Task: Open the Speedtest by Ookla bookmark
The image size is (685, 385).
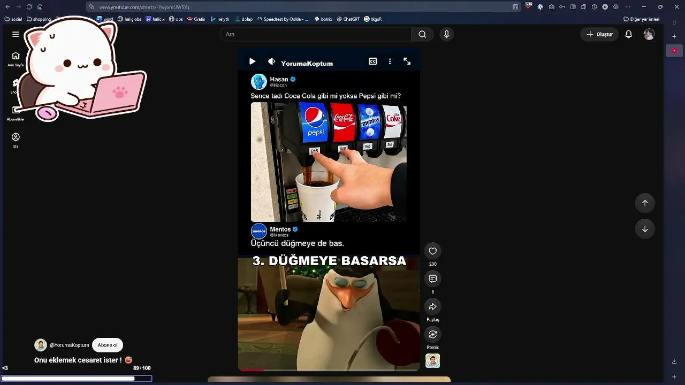Action: coord(283,19)
